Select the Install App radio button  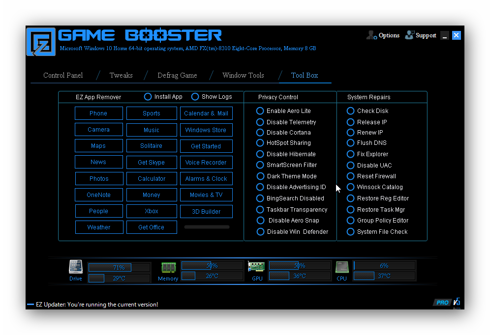click(x=148, y=97)
